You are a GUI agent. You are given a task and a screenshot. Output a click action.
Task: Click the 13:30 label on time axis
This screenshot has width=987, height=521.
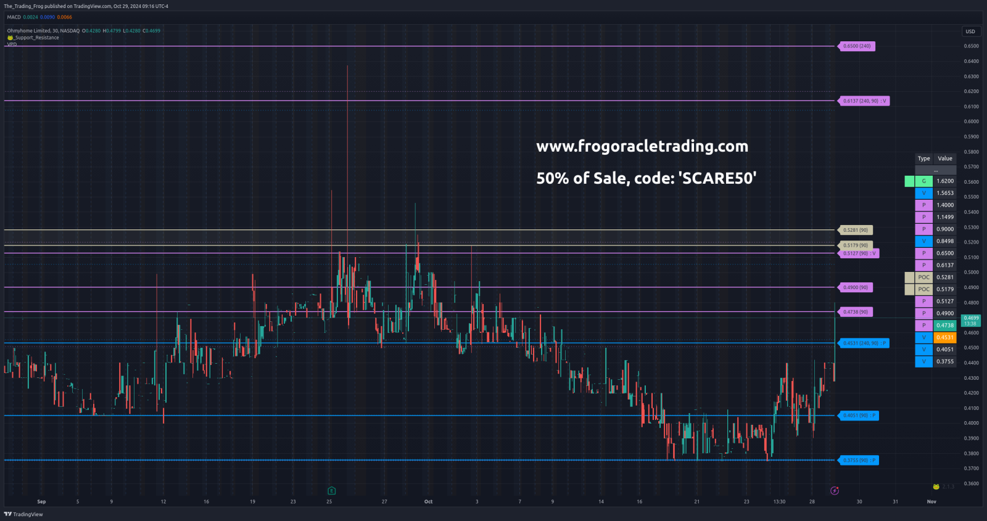coord(779,502)
